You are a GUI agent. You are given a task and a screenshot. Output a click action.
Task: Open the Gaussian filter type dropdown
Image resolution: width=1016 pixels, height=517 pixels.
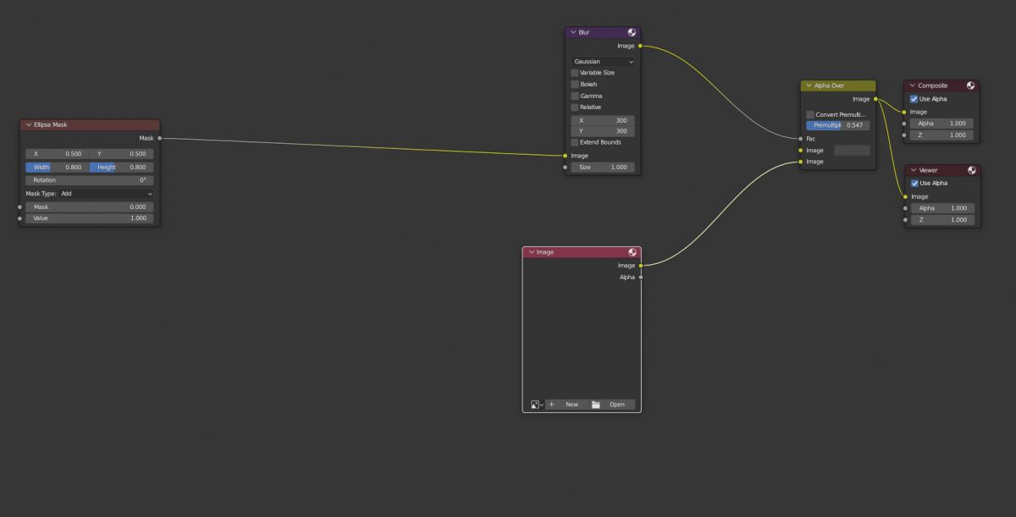[603, 62]
